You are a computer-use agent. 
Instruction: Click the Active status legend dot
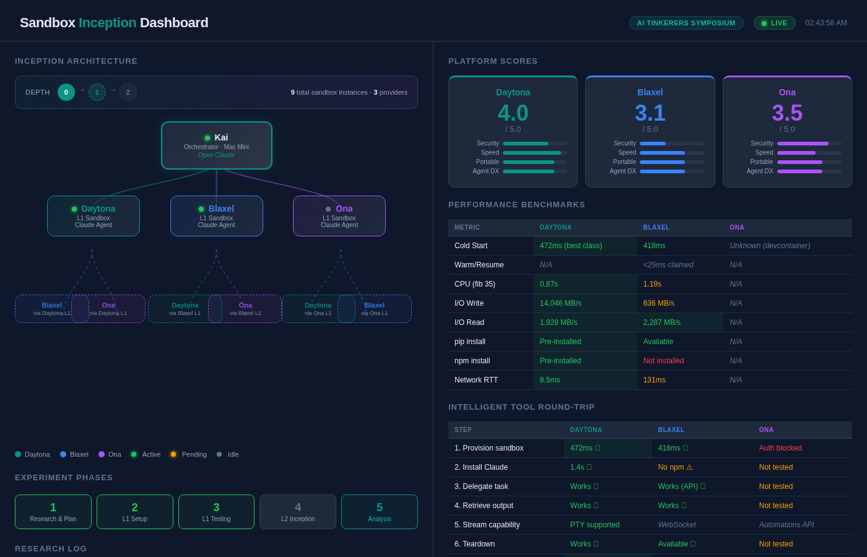click(x=134, y=454)
